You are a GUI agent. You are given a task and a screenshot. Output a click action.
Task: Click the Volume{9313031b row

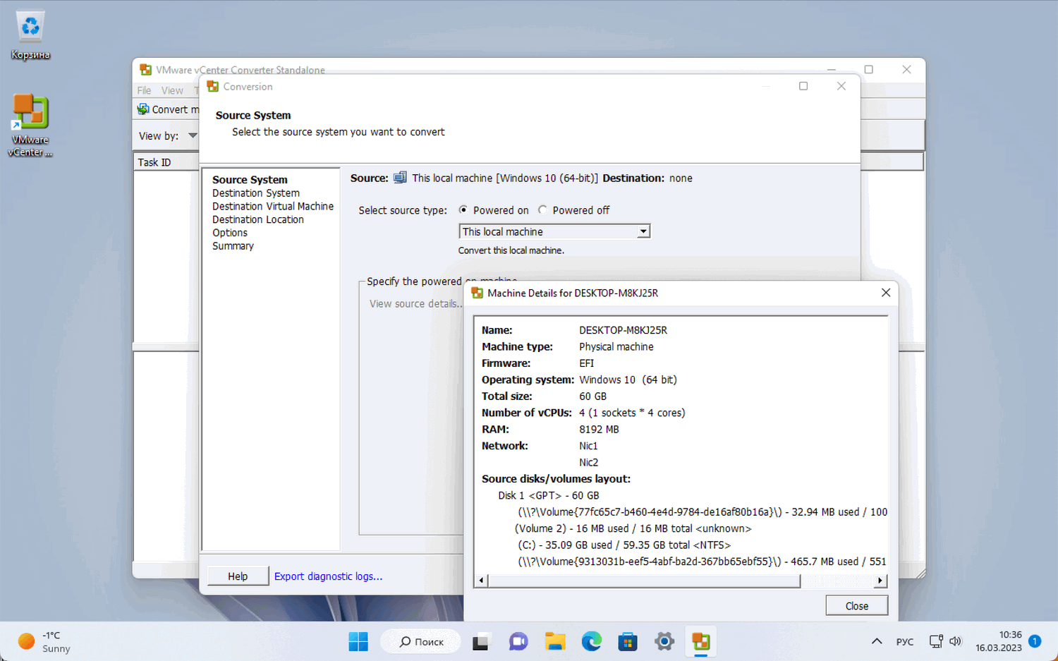point(703,562)
